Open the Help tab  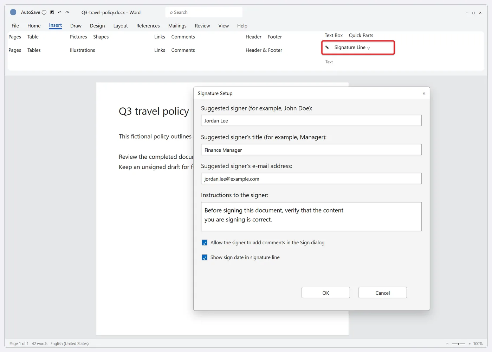(242, 26)
